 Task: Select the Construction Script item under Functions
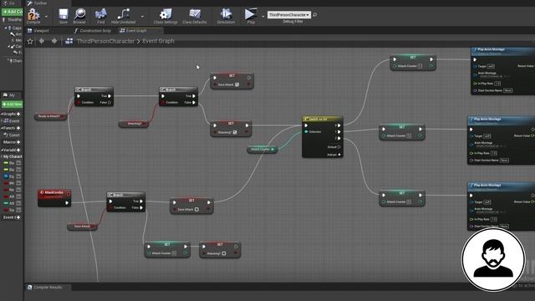click(12, 135)
